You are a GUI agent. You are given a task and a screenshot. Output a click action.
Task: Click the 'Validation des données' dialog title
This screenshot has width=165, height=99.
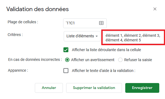pyautogui.click(x=38, y=9)
